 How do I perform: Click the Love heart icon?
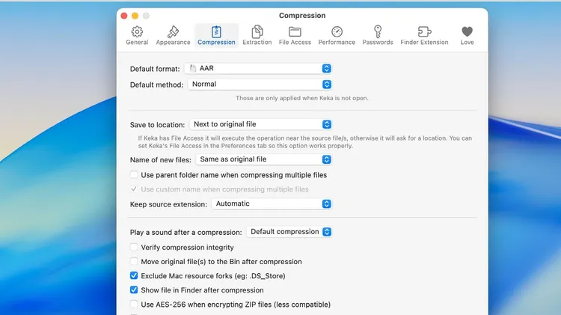pos(467,31)
